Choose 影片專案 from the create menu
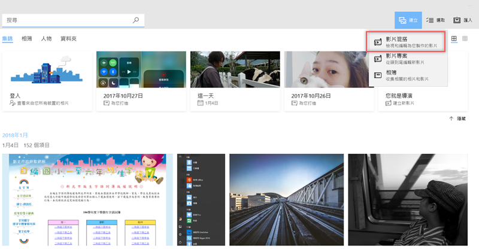 (x=405, y=59)
